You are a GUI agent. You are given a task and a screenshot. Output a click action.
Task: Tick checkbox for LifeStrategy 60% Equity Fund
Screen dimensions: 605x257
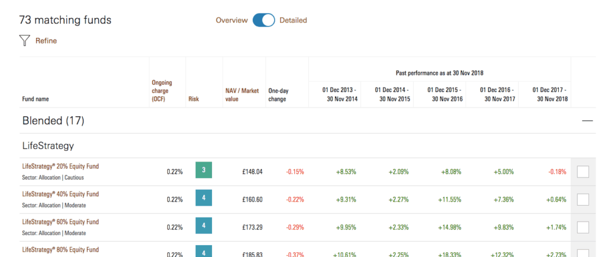[x=583, y=227]
